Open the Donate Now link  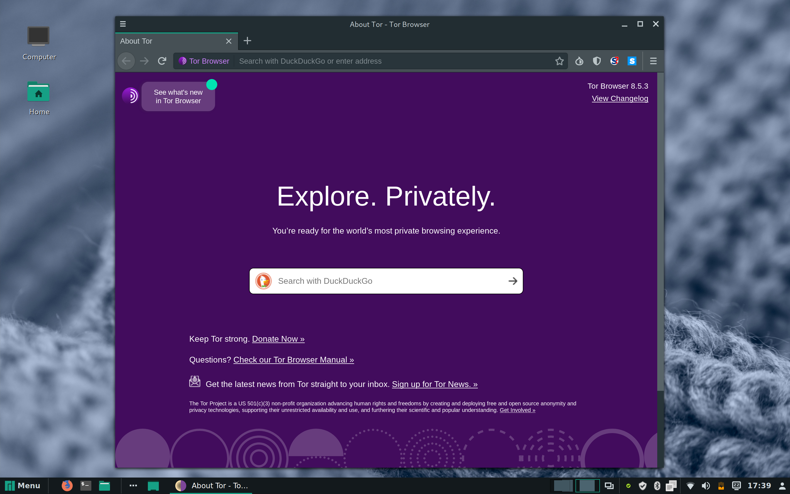tap(278, 339)
